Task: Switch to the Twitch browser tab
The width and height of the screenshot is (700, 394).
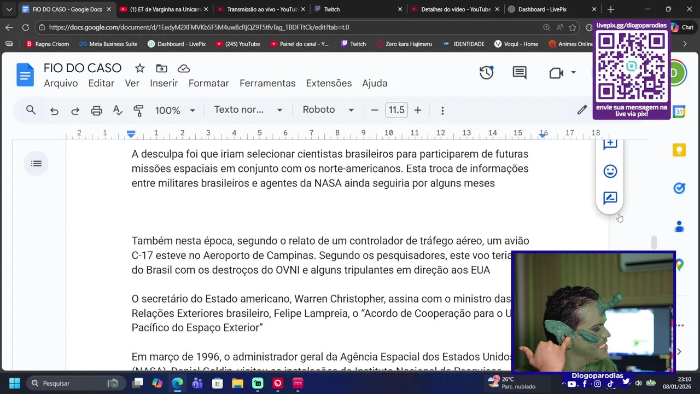Action: coord(358,9)
